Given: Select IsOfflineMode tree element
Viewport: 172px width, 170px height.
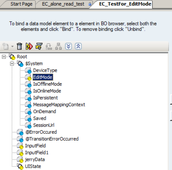Looking at the screenshot, I should click(x=47, y=84).
